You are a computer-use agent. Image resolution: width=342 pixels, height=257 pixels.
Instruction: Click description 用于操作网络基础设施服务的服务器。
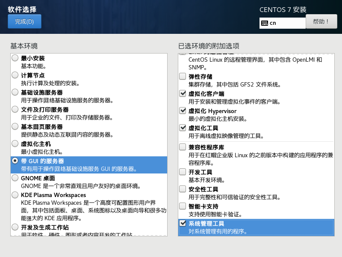pyautogui.click(x=67, y=100)
